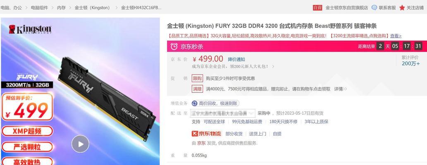Open 金士顿京东自营旗舰店 store link
This screenshot has height=165, width=427.
[x=347, y=7]
